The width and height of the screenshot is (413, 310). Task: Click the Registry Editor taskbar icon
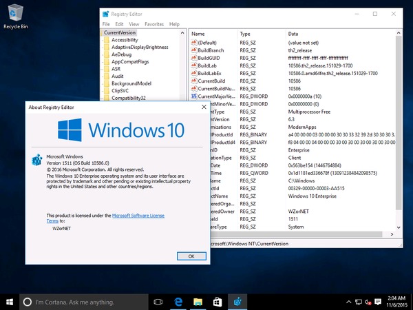237,302
